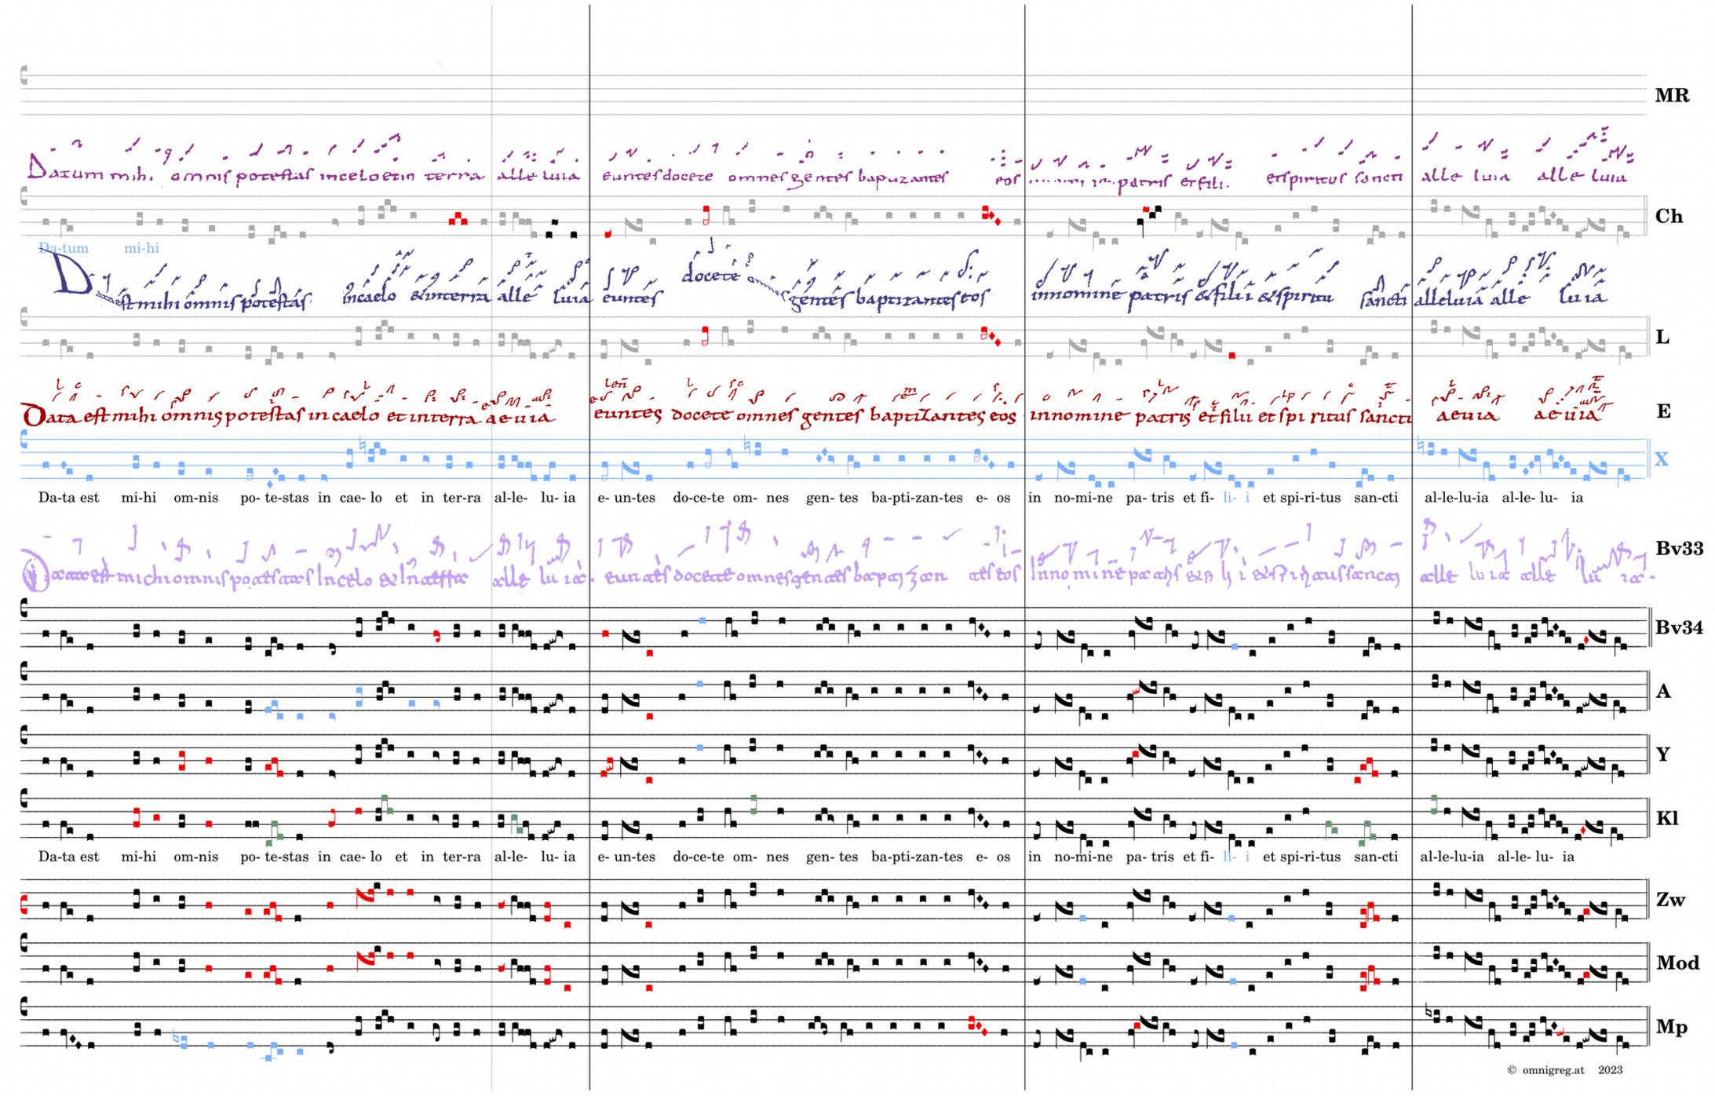Open the omnigreg.at copyright link
This screenshot has height=1096, width=1715.
[x=1553, y=1070]
